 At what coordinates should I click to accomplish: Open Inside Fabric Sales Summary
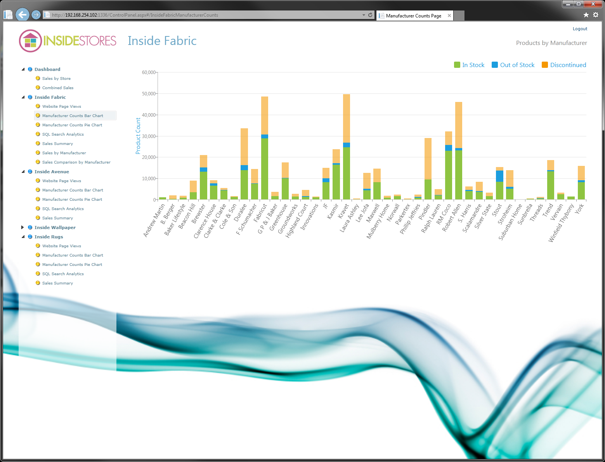[57, 143]
